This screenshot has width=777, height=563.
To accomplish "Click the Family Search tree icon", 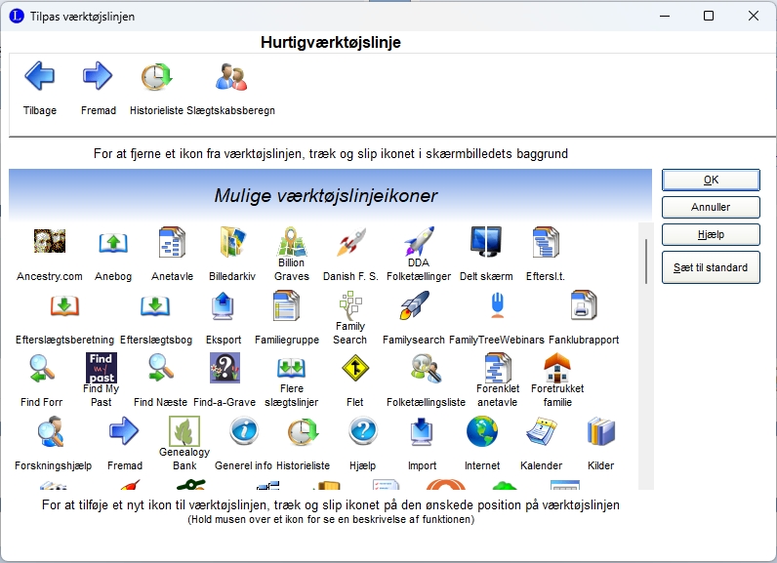I will 349,305.
